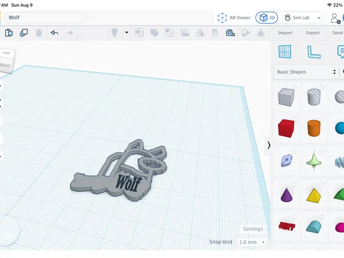Favorite the box hole shape star

pyautogui.click(x=295, y=88)
